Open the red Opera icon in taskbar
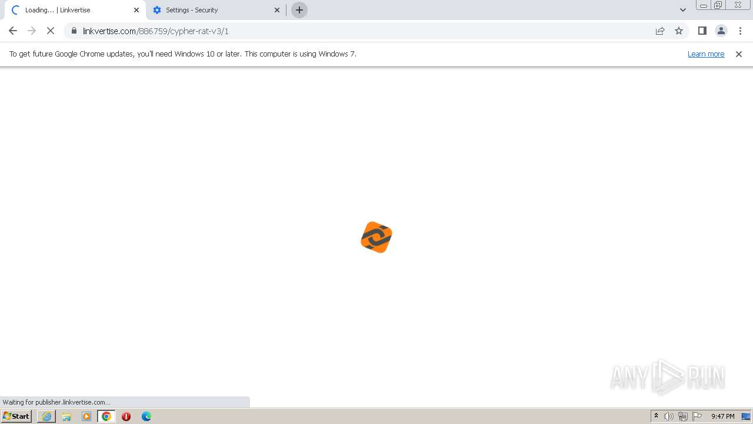 126,416
